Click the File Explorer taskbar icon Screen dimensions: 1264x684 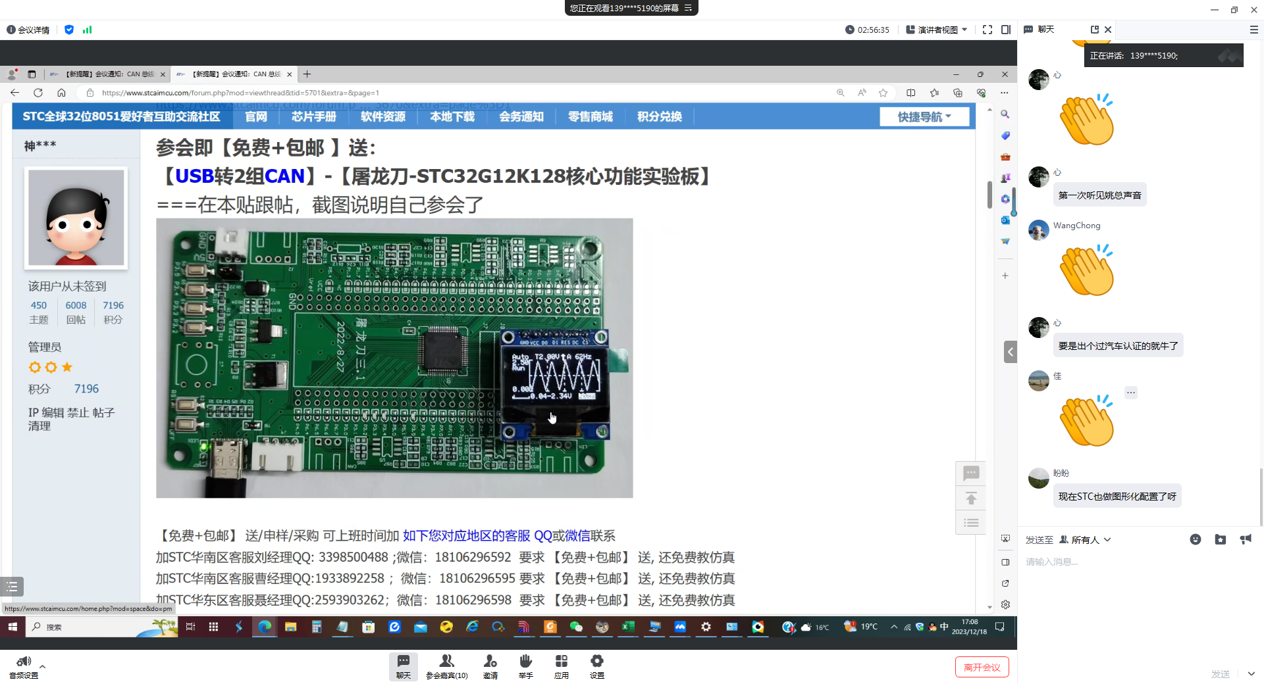pyautogui.click(x=290, y=627)
